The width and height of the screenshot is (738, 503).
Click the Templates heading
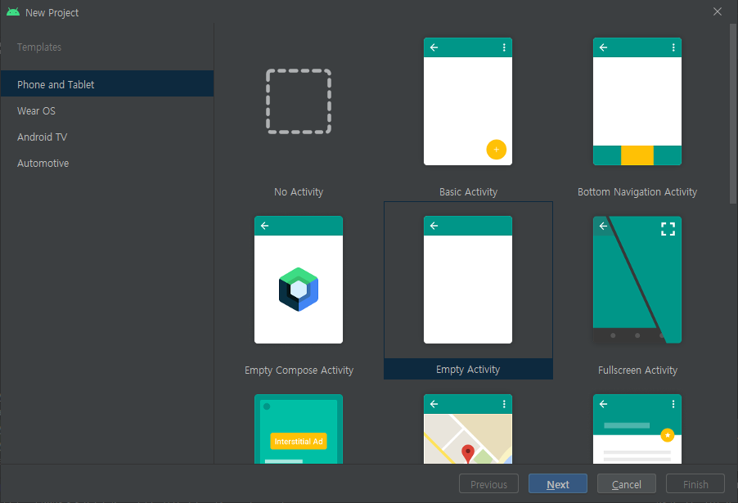click(x=39, y=47)
